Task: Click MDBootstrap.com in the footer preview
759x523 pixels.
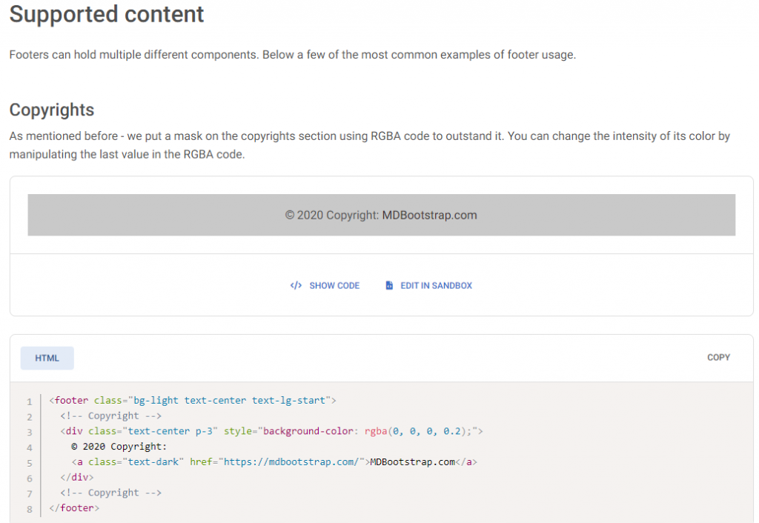Action: pos(429,216)
